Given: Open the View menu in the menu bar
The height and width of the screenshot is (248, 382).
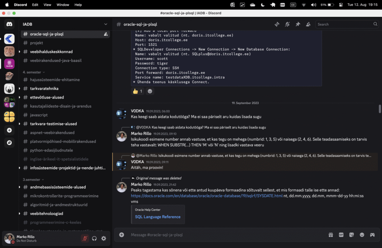Looking at the screenshot, I should point(47,4).
